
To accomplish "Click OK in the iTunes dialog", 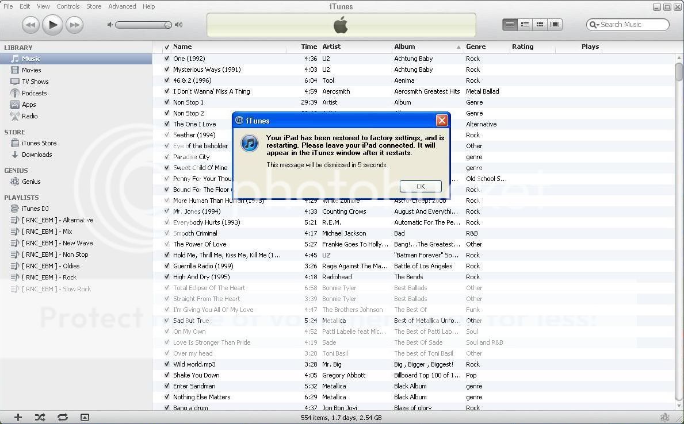I will click(421, 187).
